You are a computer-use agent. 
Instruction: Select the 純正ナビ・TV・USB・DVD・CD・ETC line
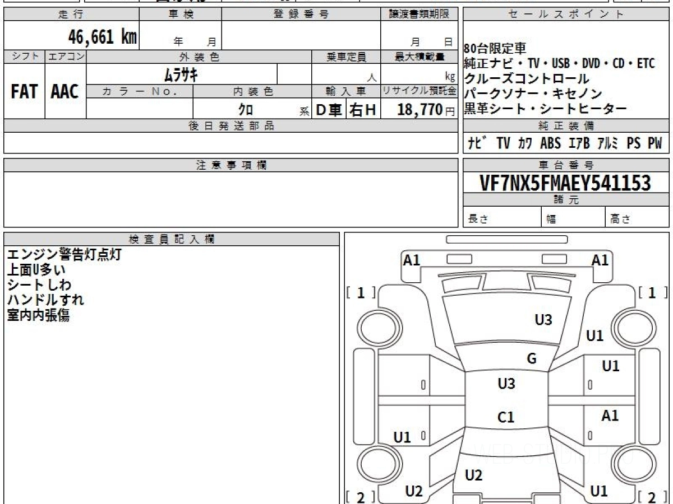tap(559, 64)
